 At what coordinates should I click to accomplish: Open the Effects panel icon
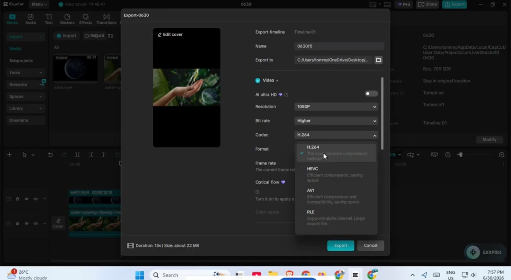(x=86, y=19)
